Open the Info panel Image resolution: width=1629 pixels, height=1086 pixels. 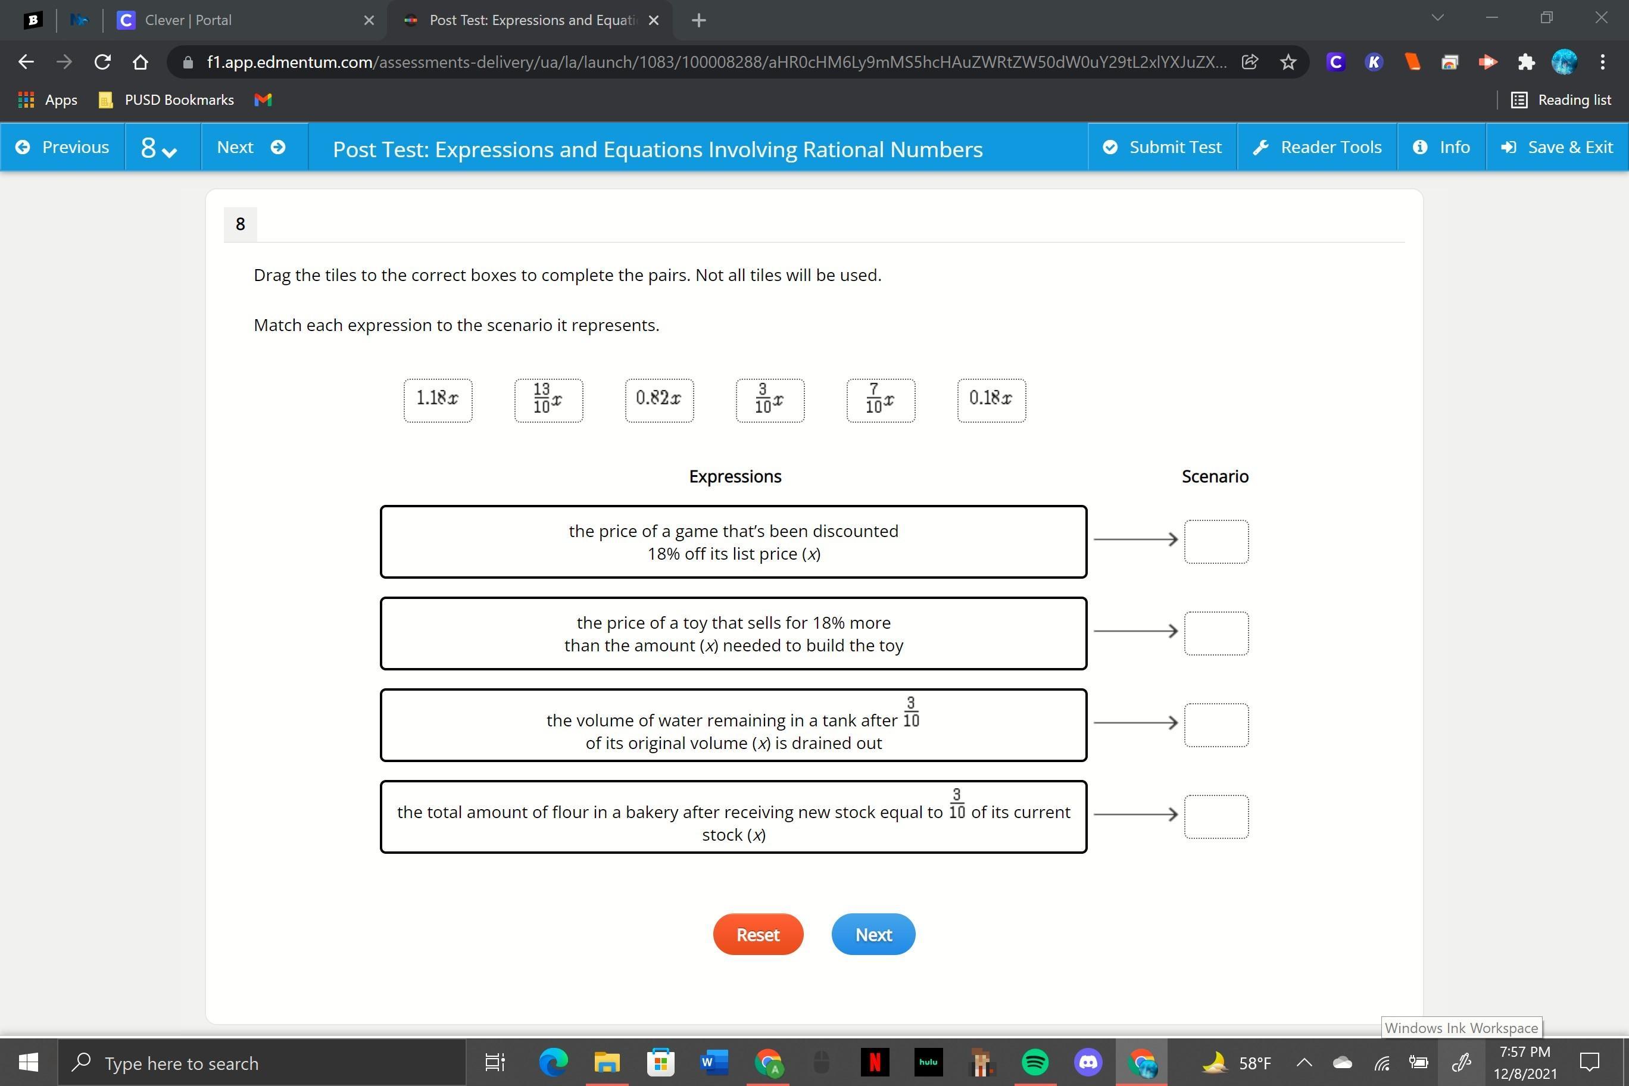[1441, 147]
